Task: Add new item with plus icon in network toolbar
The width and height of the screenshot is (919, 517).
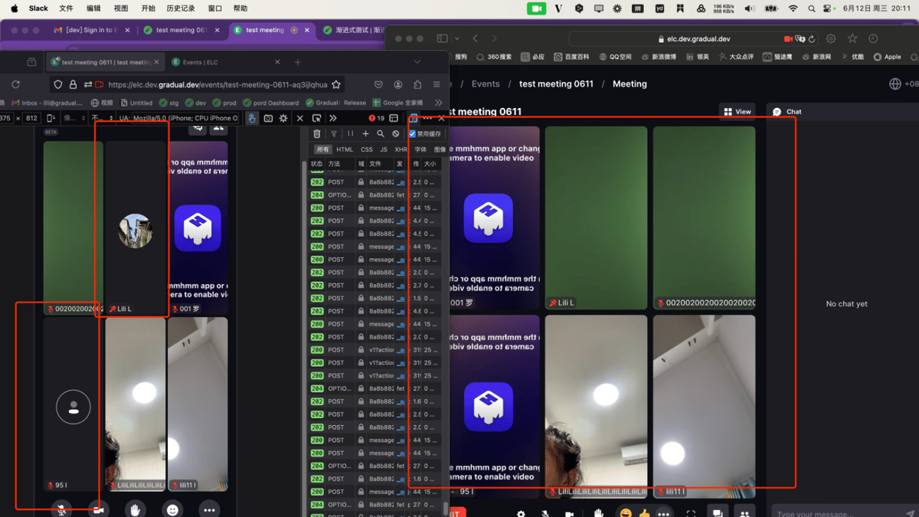Action: click(365, 134)
